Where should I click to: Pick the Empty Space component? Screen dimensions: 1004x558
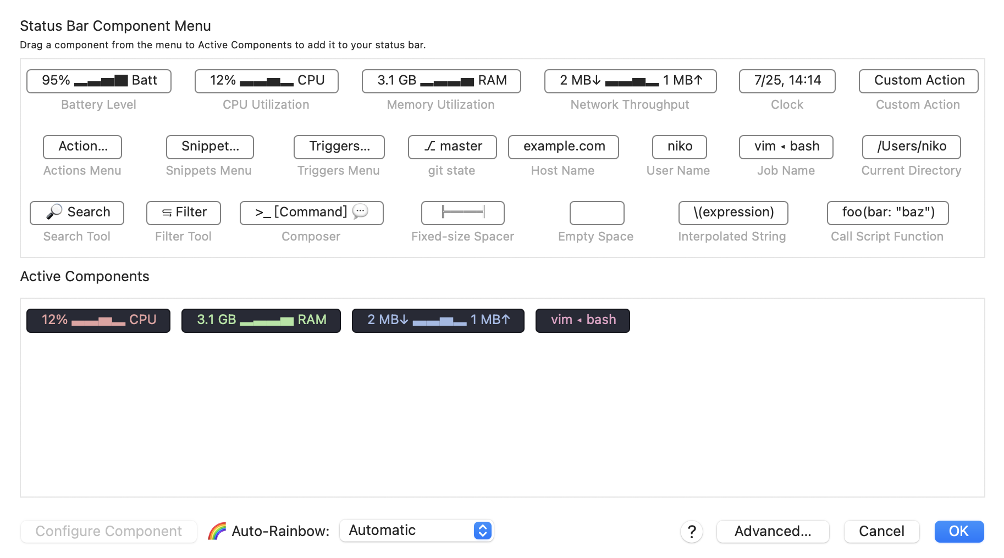[597, 213]
